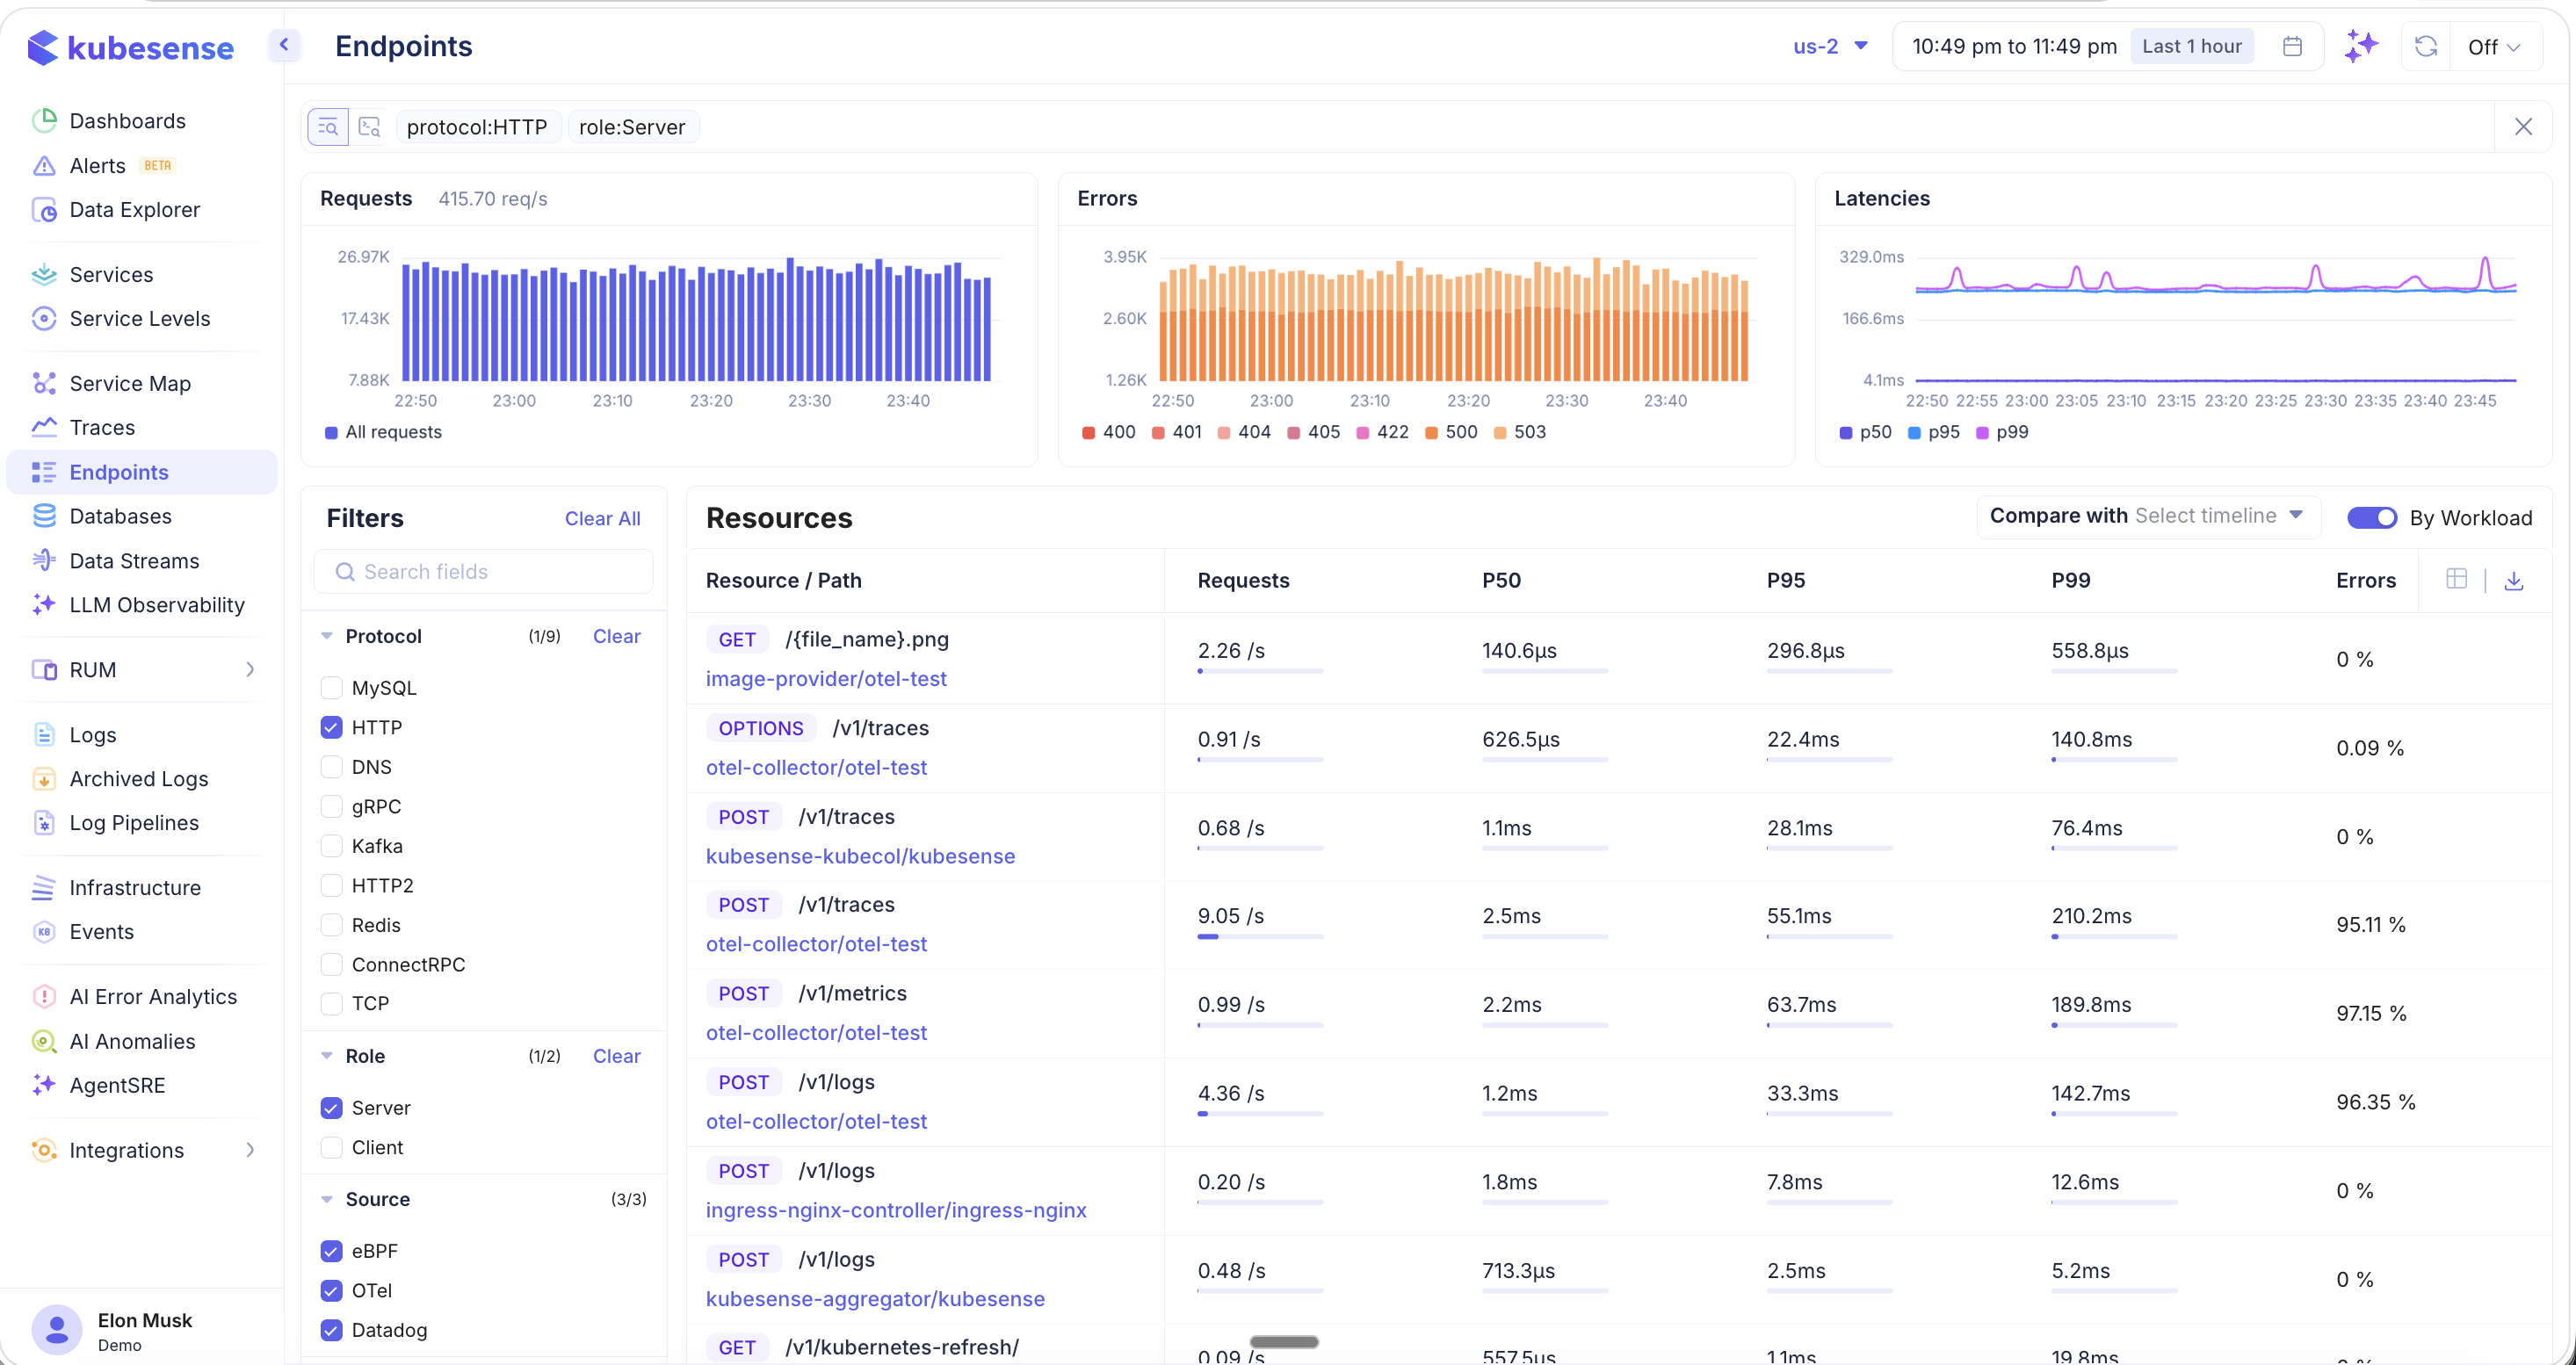This screenshot has height=1365, width=2576.
Task: Open the Service Map panel
Action: point(130,383)
